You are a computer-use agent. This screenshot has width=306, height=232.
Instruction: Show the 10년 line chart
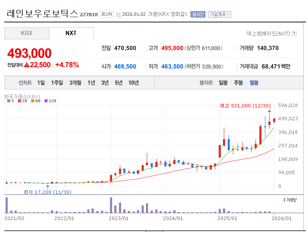(134, 83)
